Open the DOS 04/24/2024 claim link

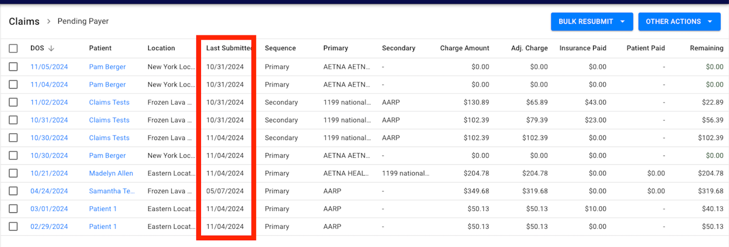[49, 191]
